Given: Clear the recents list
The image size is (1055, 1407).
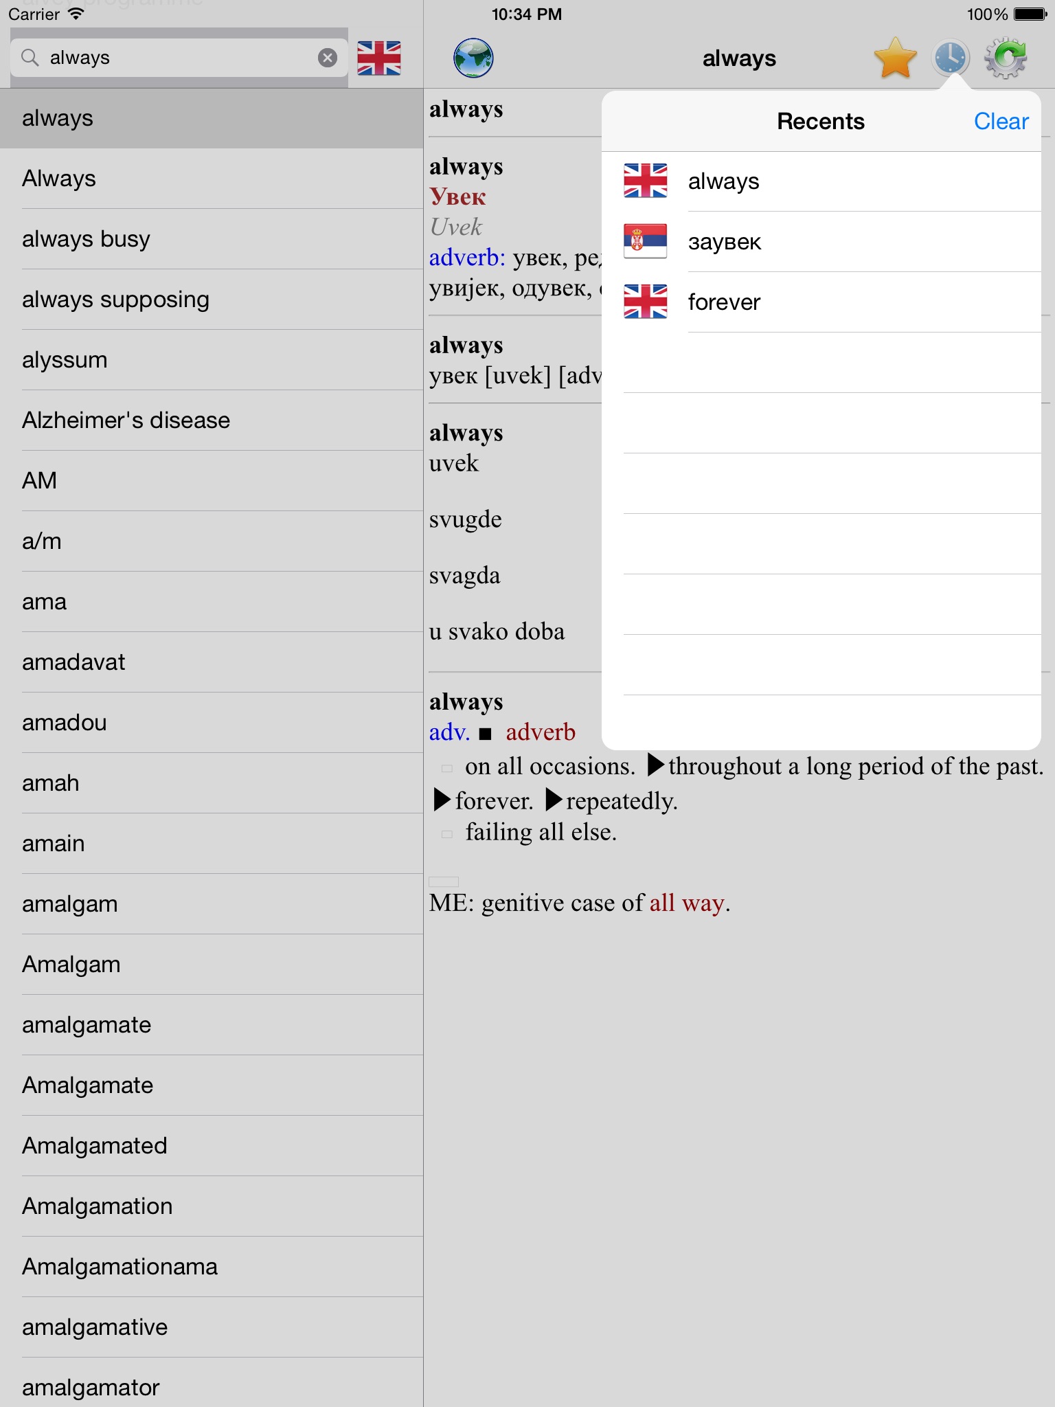Looking at the screenshot, I should coord(1001,121).
